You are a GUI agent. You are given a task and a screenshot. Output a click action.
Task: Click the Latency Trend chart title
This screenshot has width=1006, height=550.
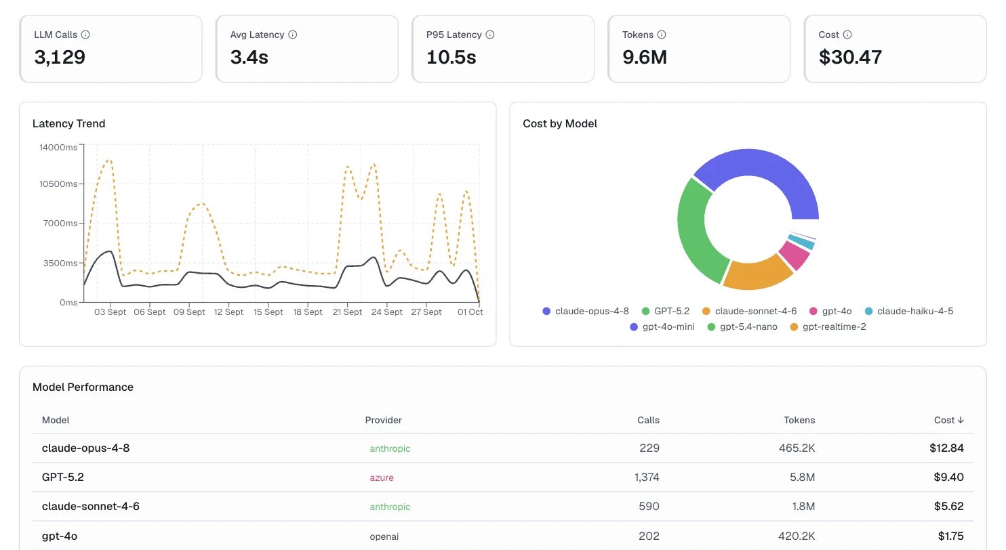click(68, 123)
